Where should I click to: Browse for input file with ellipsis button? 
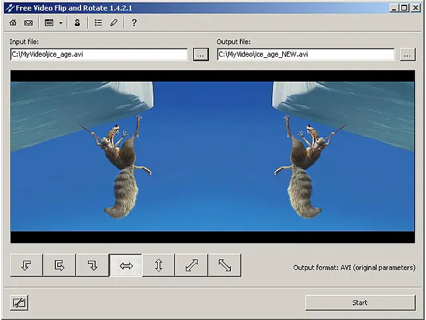201,55
